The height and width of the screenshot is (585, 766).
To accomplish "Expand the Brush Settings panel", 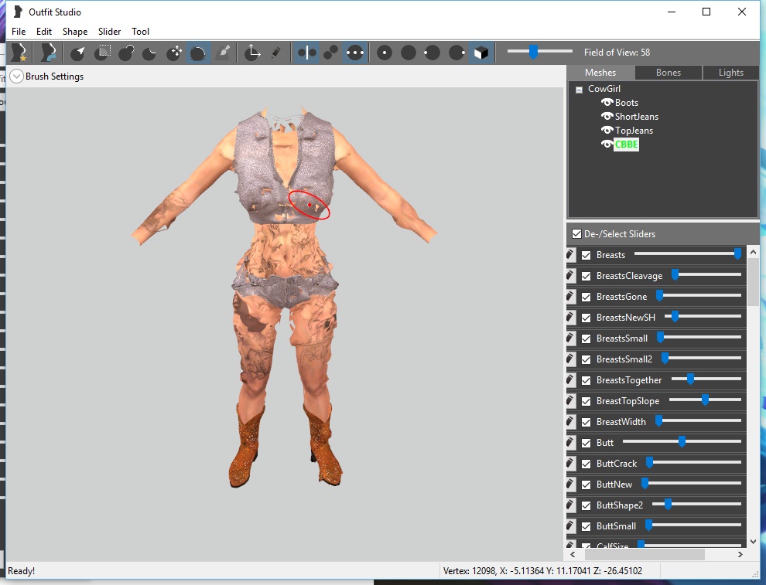I will coord(17,77).
